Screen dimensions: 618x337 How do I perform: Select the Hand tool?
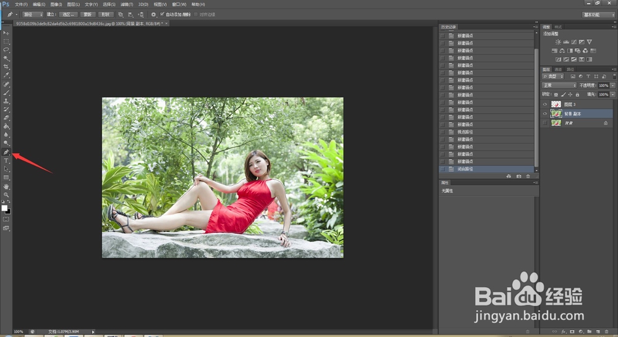pyautogui.click(x=6, y=186)
